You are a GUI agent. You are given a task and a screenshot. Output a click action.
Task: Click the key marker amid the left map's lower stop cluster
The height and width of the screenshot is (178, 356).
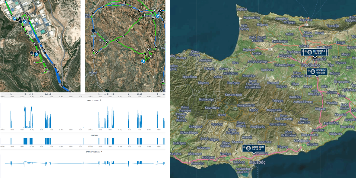(37, 54)
